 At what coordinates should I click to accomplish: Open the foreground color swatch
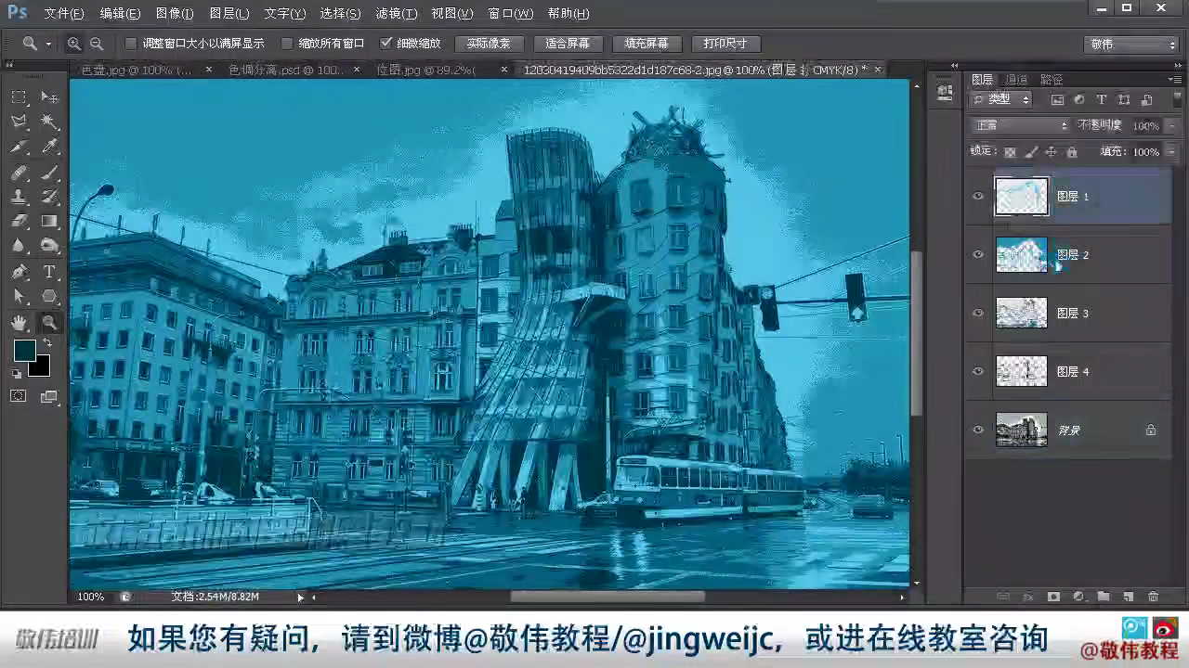point(24,350)
